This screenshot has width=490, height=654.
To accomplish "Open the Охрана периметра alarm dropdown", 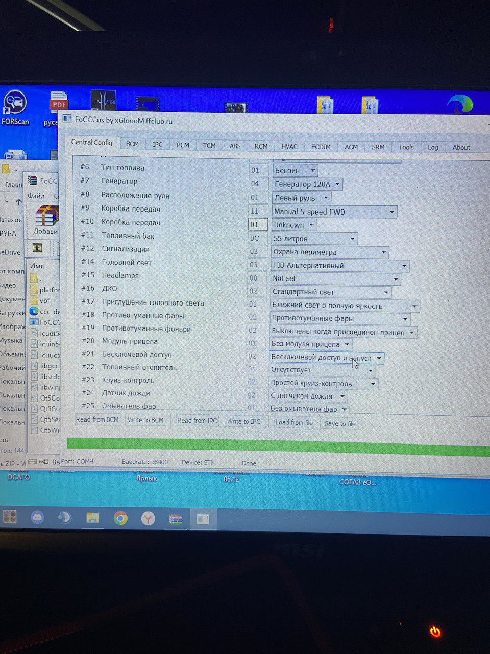I will pyautogui.click(x=330, y=252).
